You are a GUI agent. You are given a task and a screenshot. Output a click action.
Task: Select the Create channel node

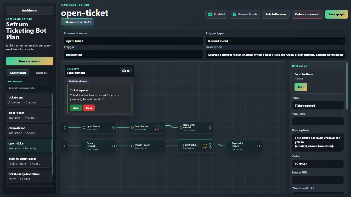coord(99,146)
